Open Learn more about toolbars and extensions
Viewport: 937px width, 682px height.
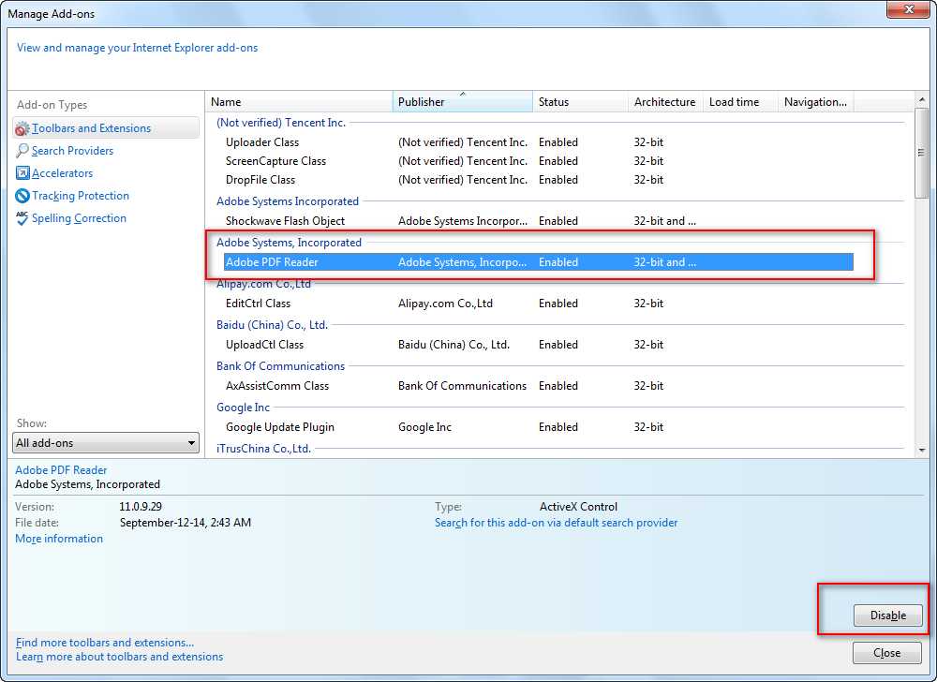click(x=119, y=657)
